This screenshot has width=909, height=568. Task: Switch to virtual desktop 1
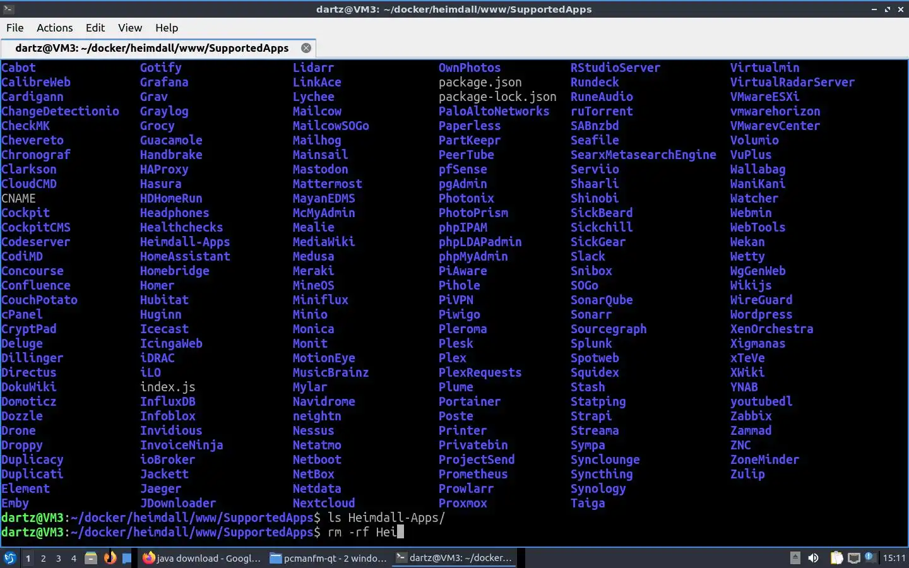(x=28, y=559)
